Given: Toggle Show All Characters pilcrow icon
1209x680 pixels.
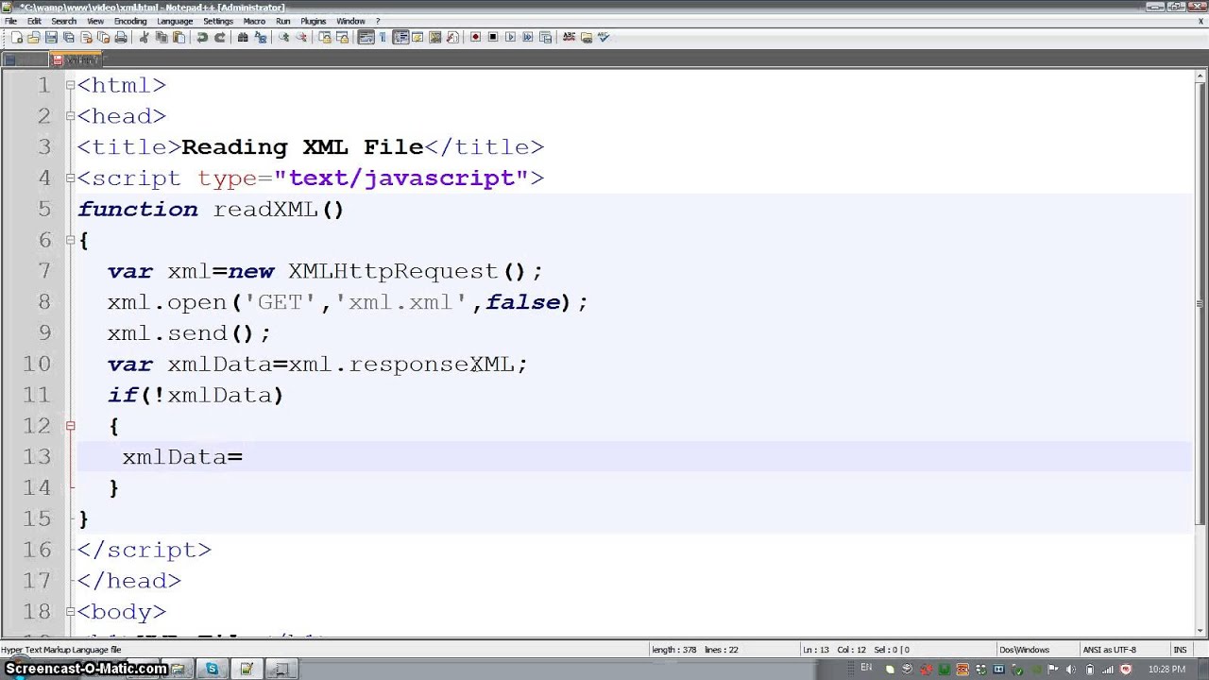Looking at the screenshot, I should click(383, 38).
